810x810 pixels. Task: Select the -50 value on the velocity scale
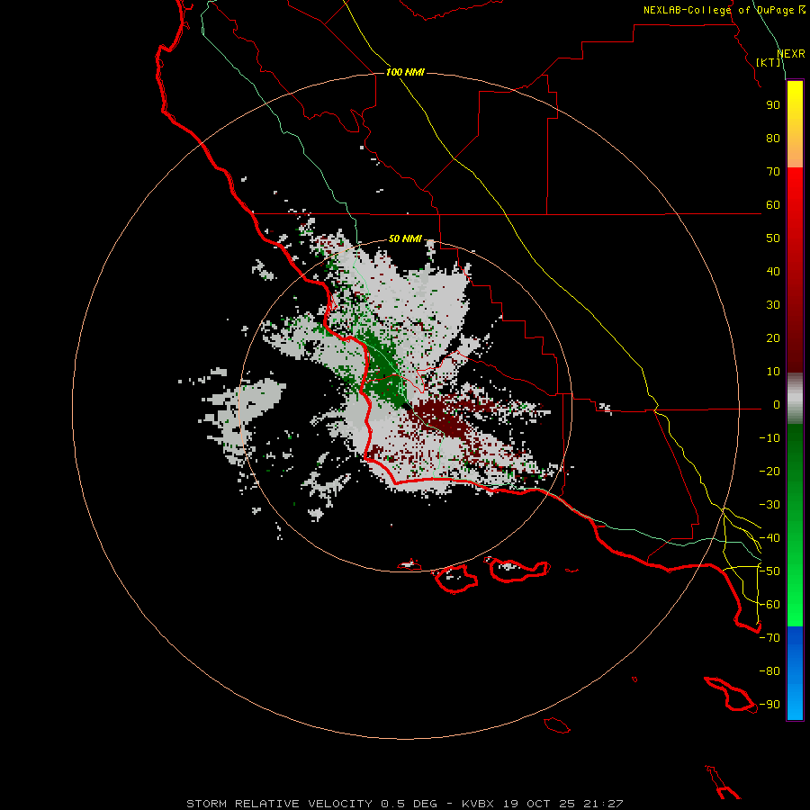769,571
